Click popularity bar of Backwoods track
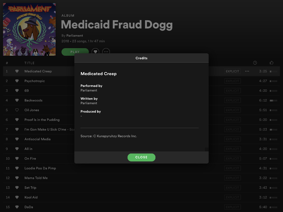The width and height of the screenshot is (283, 212). click(273, 101)
